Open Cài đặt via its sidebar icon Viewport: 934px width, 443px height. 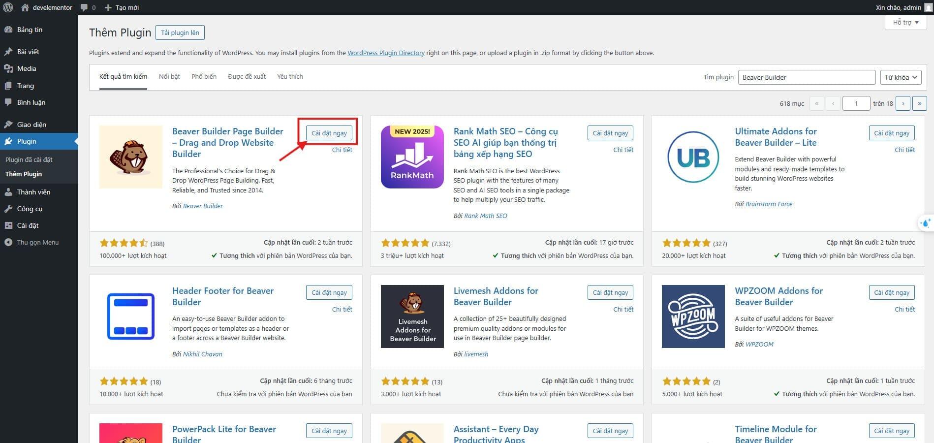8,225
